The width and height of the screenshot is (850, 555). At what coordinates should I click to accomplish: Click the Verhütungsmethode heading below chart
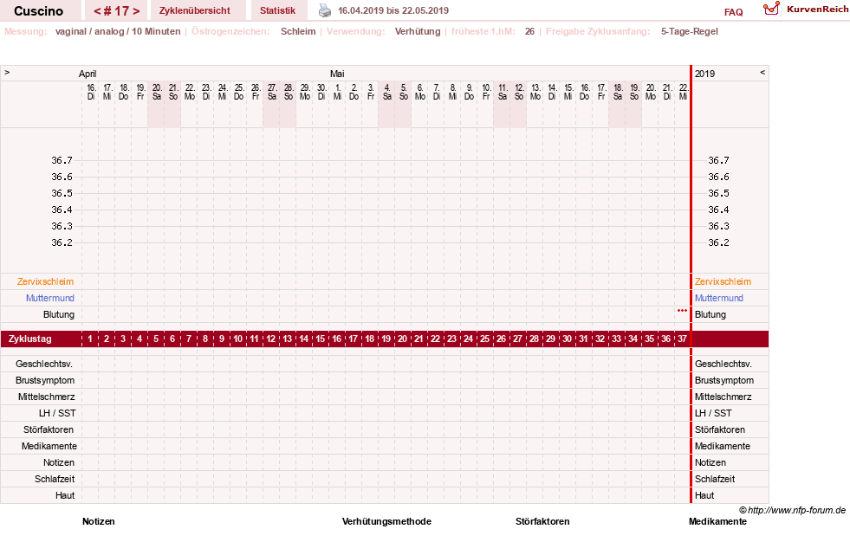pos(386,521)
